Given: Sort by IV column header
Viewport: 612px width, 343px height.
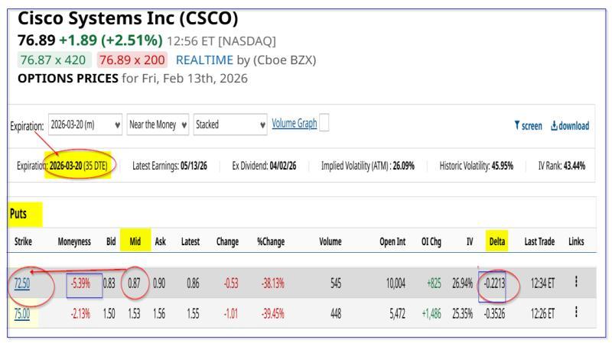Looking at the screenshot, I should [x=469, y=241].
